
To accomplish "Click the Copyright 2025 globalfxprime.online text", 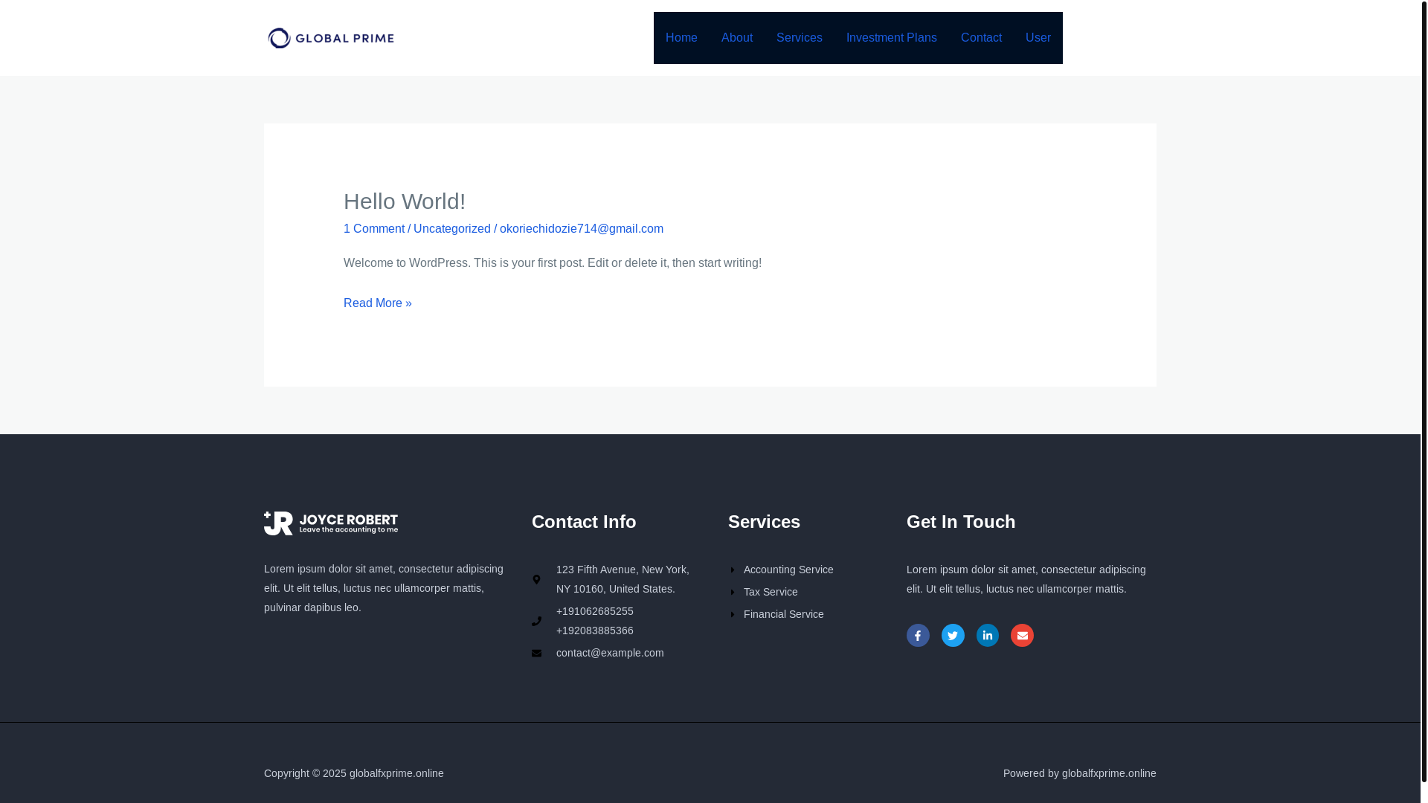I will click(x=354, y=773).
